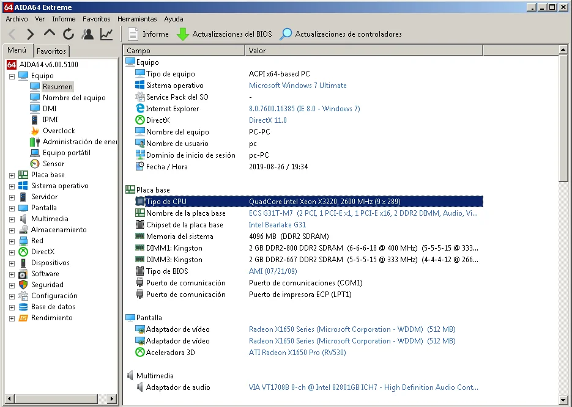Click the Base de datos tree icon
This screenshot has width=572, height=407.
(23, 307)
